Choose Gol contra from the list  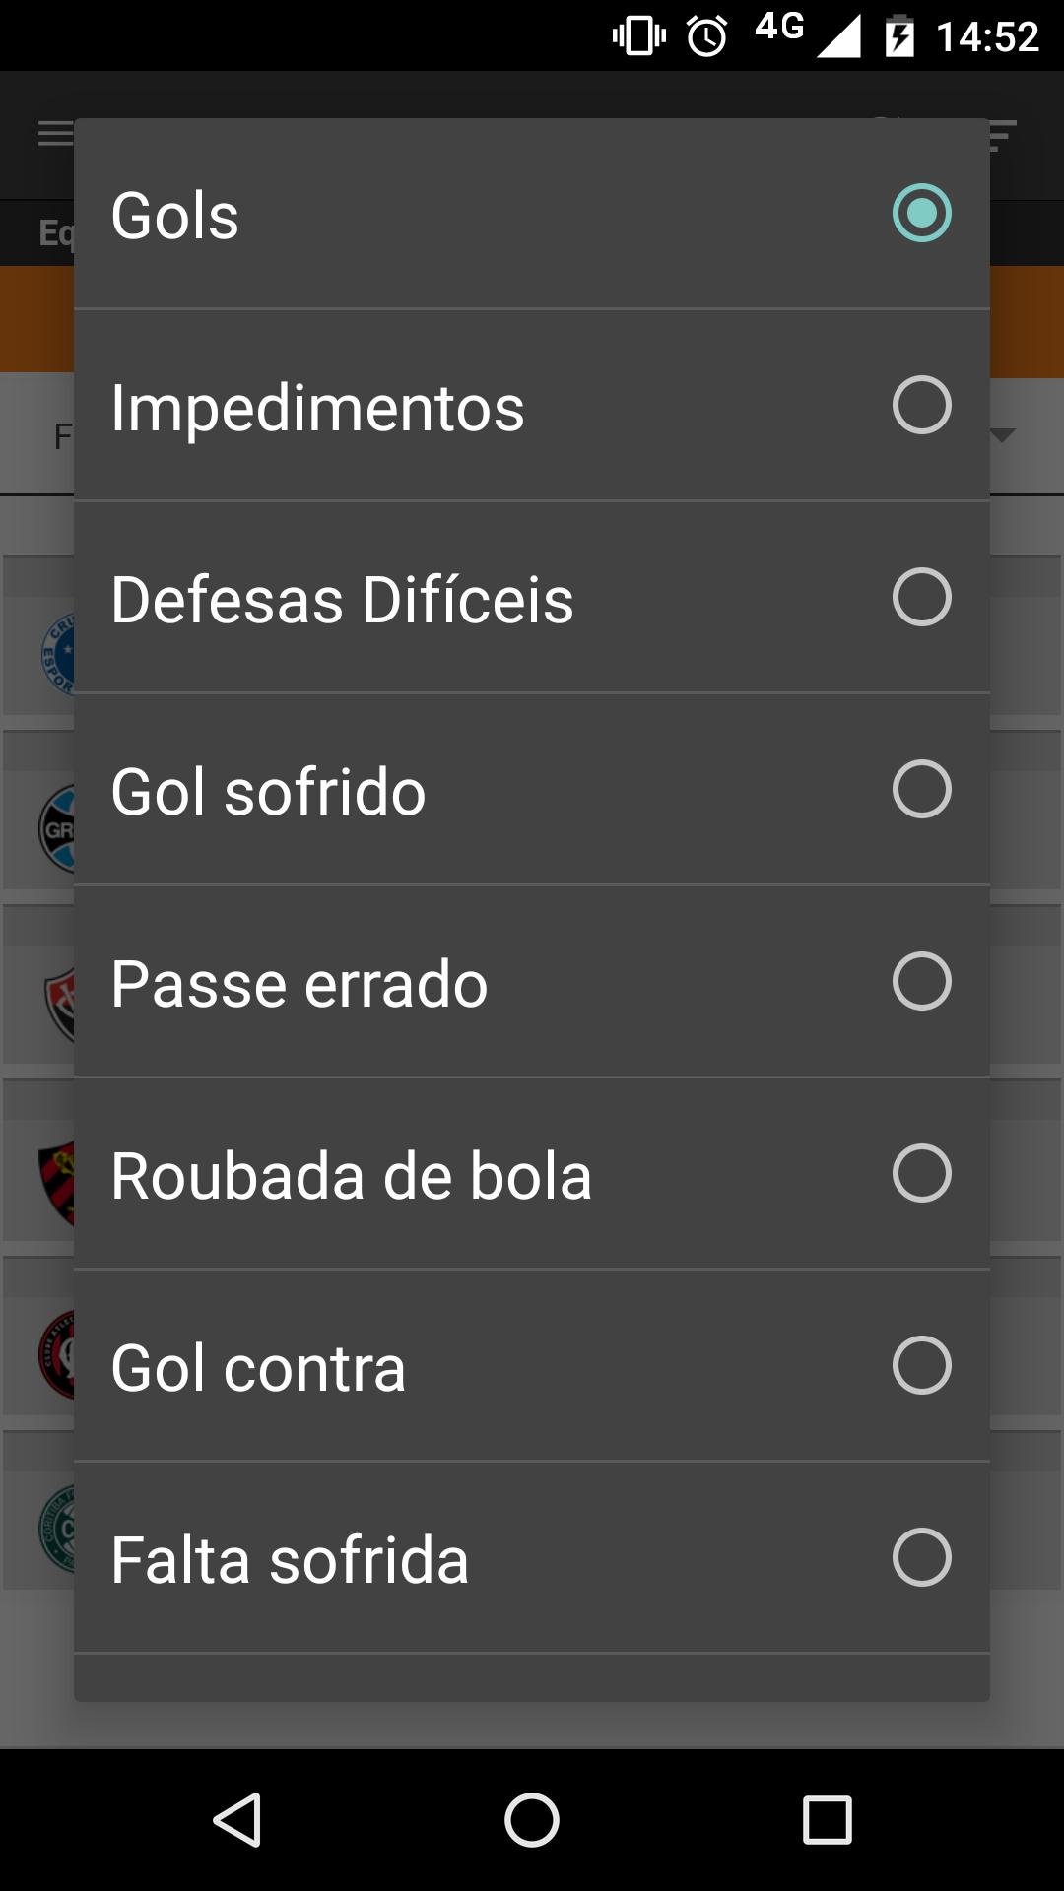point(532,1366)
